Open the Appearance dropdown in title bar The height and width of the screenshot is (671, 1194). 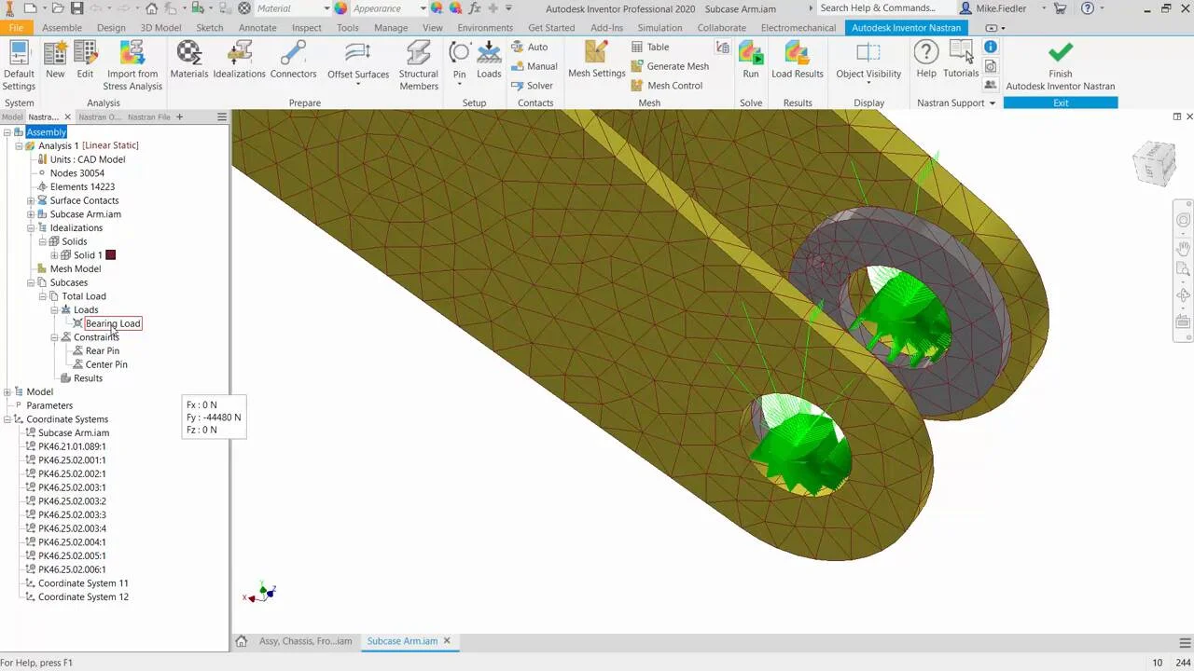pos(423,8)
